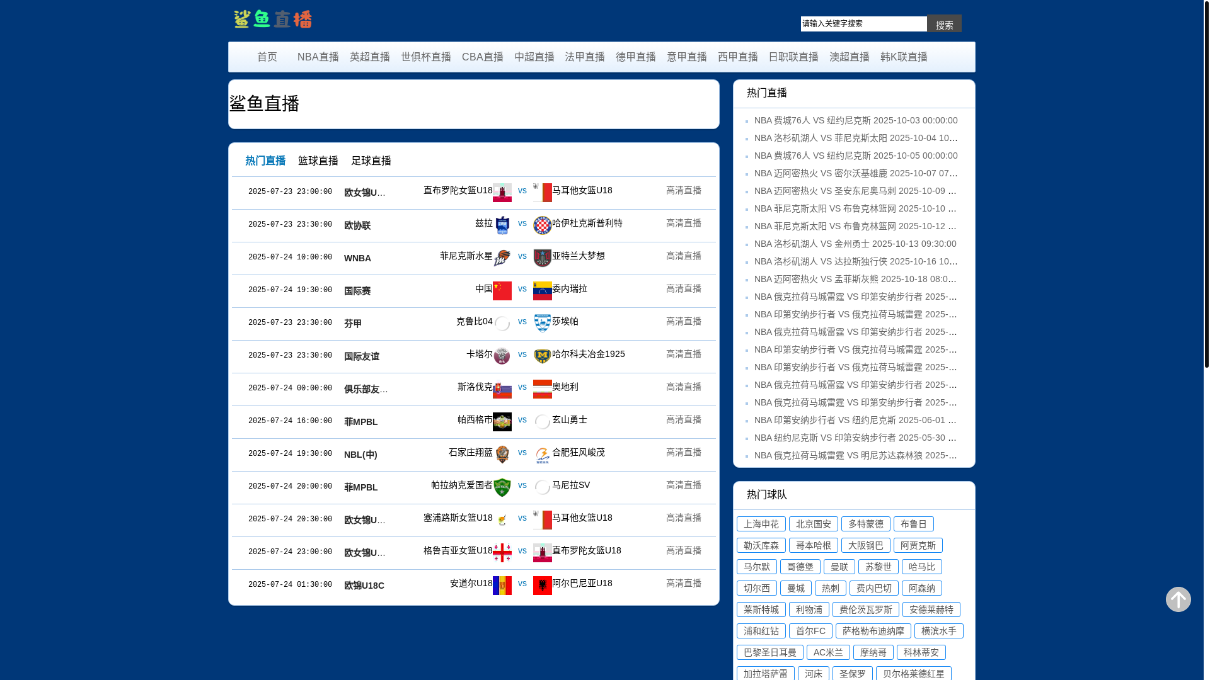Image resolution: width=1210 pixels, height=680 pixels.
Task: Click the 直布罗陀女篮U18 flag icon in the 23:00 row
Action: pyautogui.click(x=502, y=193)
